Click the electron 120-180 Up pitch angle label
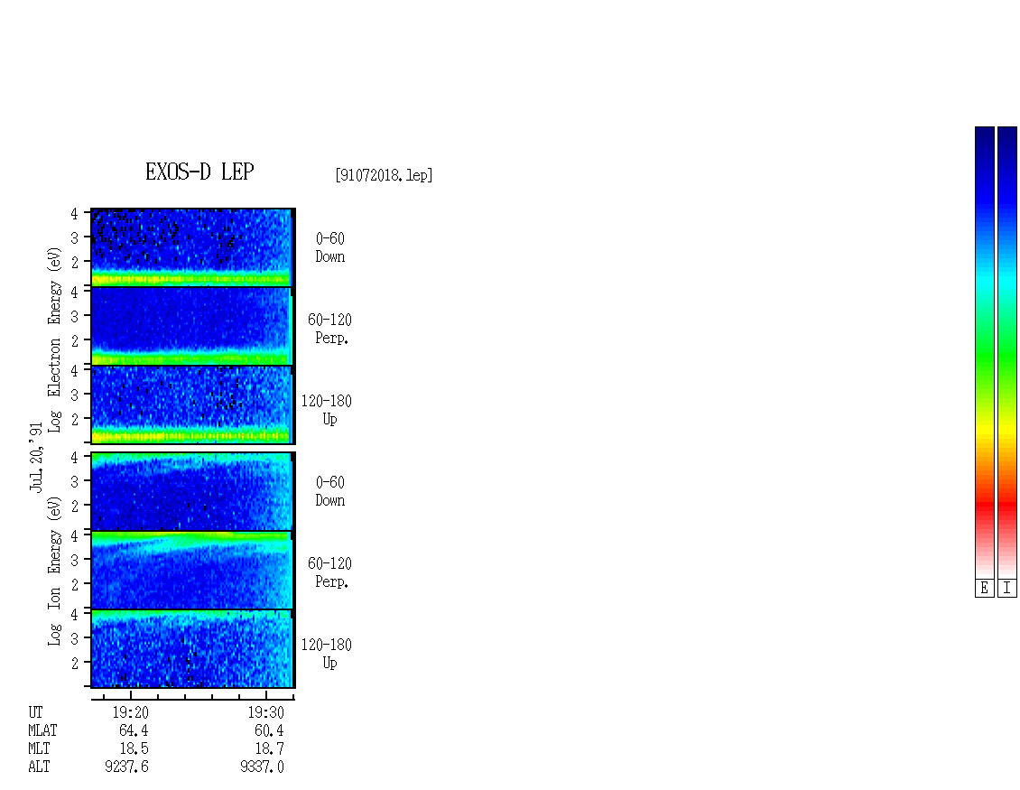Screen dimensions: 1020x790 pyautogui.click(x=326, y=410)
